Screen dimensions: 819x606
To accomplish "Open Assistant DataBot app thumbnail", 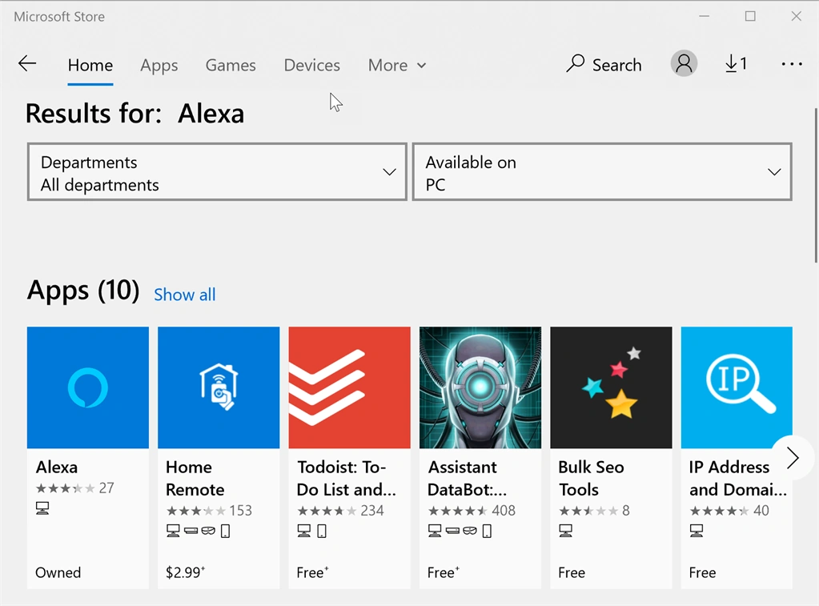I will tap(480, 387).
